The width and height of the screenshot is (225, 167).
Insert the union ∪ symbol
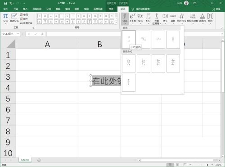pos(100,22)
